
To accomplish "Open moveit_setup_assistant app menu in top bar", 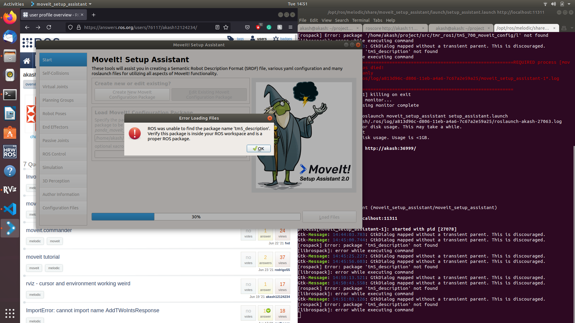I will click(x=61, y=4).
